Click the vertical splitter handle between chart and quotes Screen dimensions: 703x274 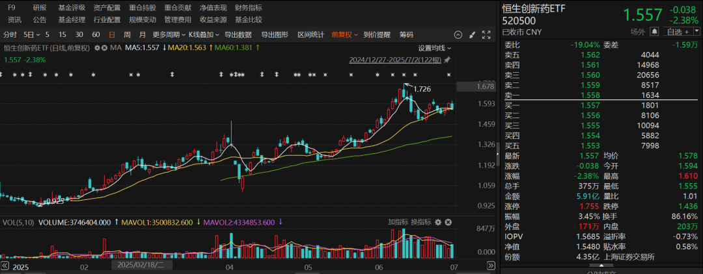498,155
